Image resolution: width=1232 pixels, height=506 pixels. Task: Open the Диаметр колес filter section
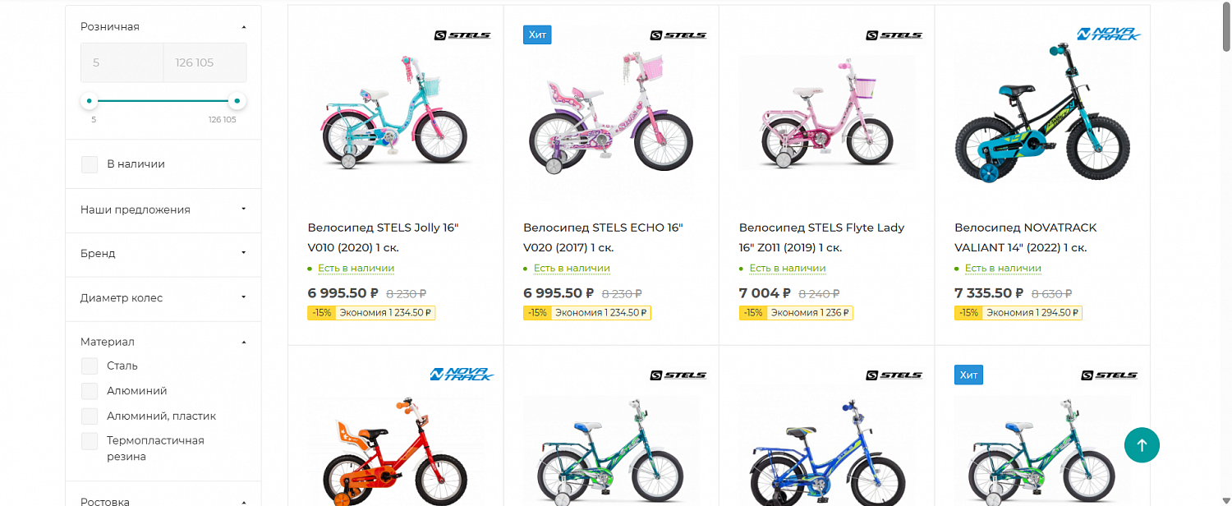tap(163, 297)
